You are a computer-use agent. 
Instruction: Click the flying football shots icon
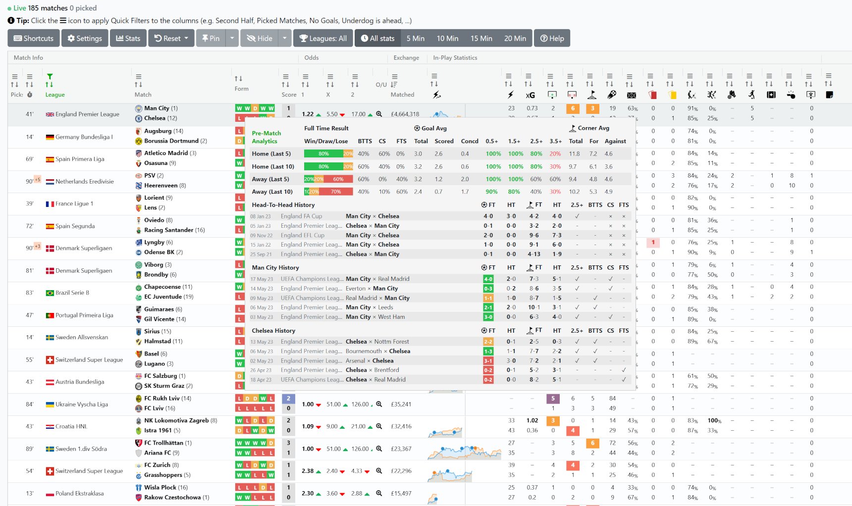pyautogui.click(x=612, y=95)
